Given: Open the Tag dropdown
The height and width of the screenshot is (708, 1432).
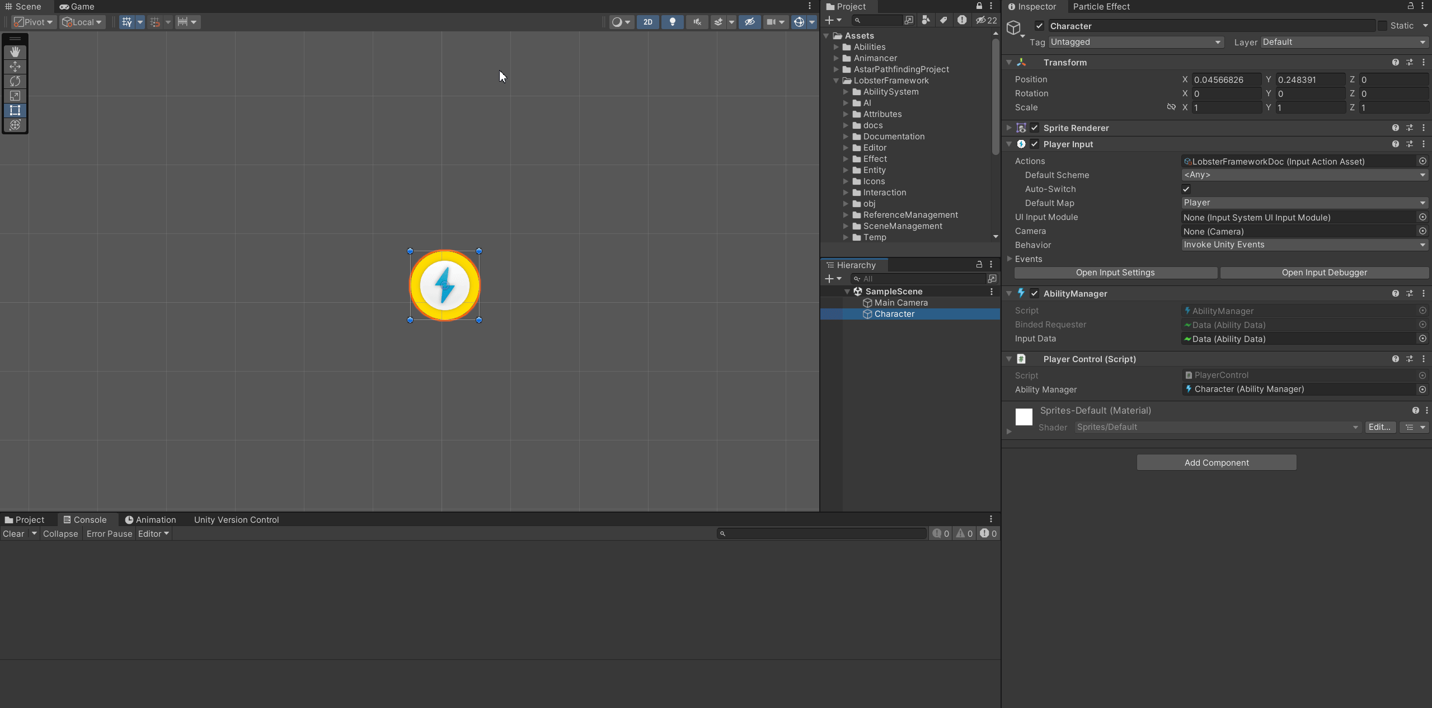Looking at the screenshot, I should click(x=1136, y=42).
